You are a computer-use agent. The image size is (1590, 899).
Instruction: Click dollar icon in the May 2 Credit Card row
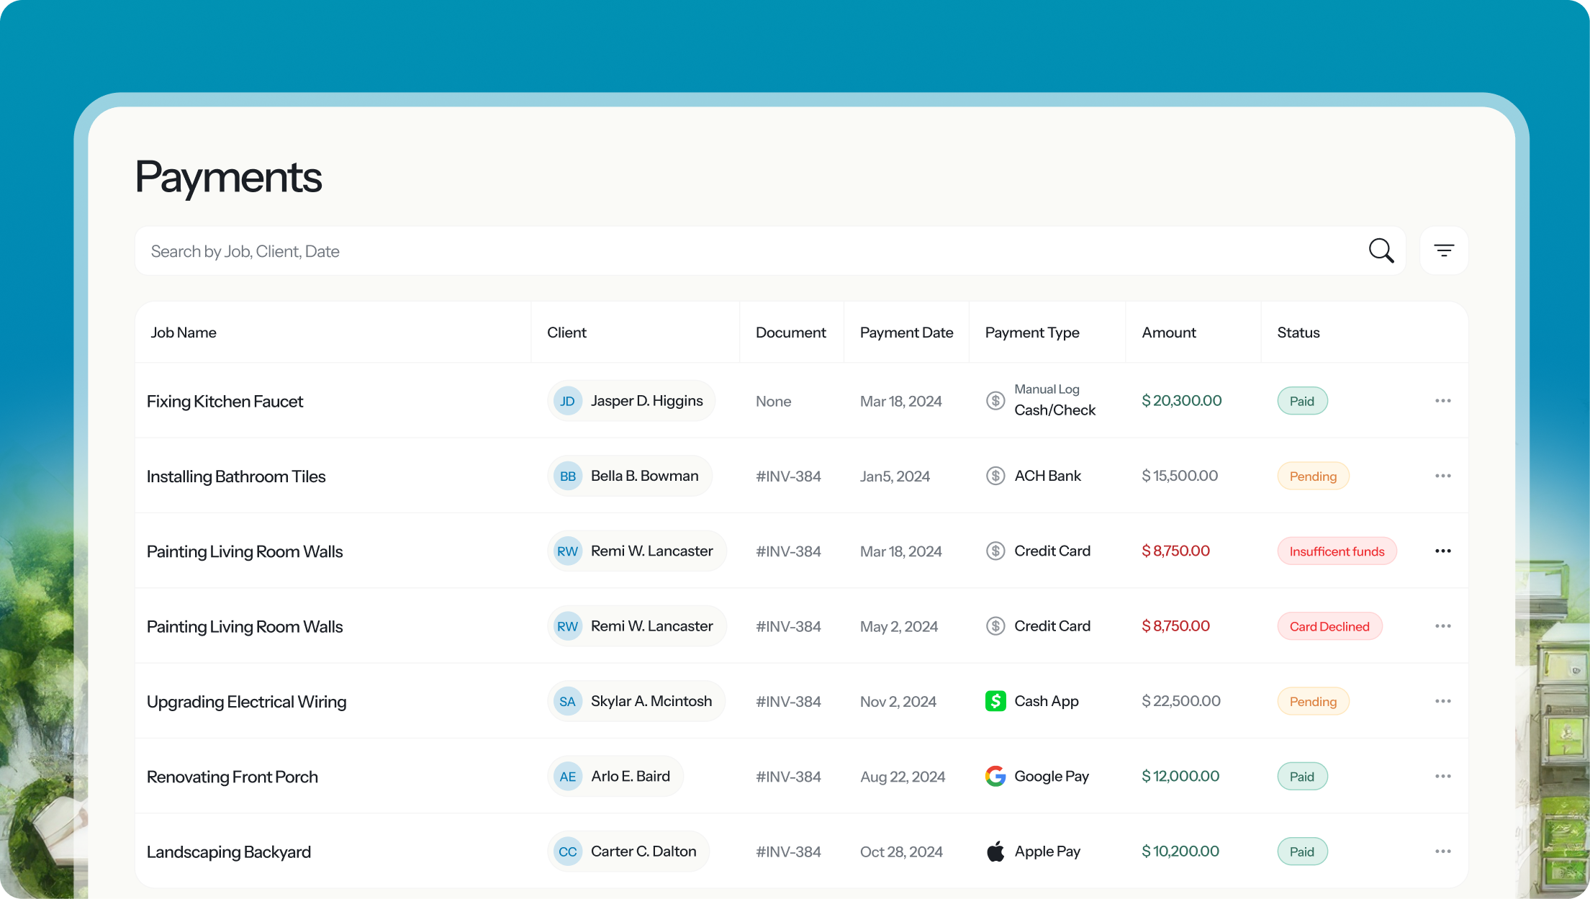995,626
